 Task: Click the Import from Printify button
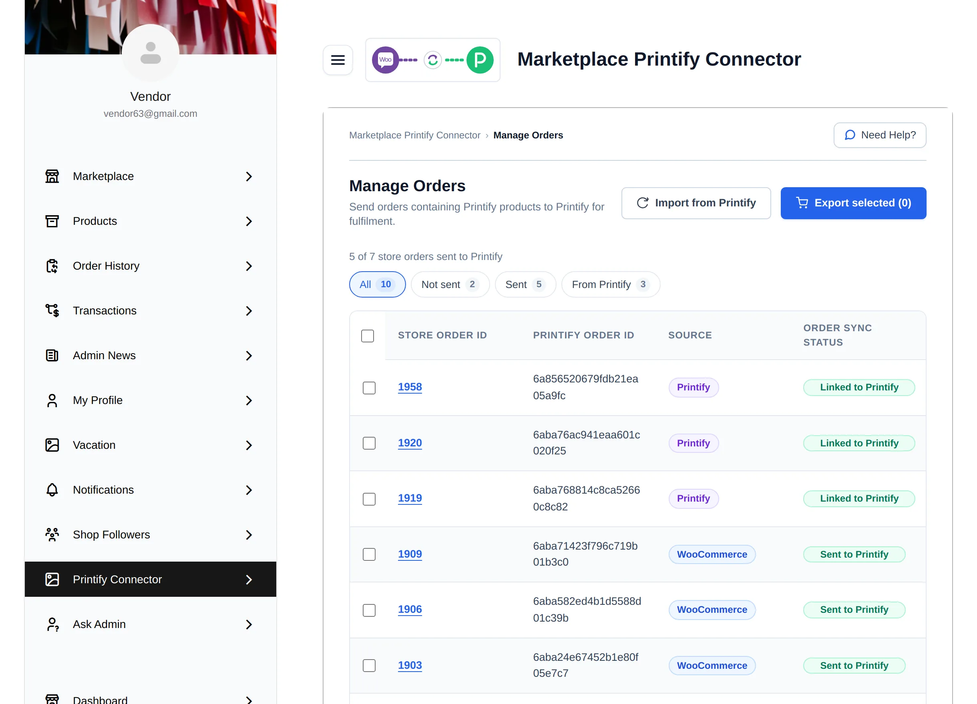(x=696, y=203)
